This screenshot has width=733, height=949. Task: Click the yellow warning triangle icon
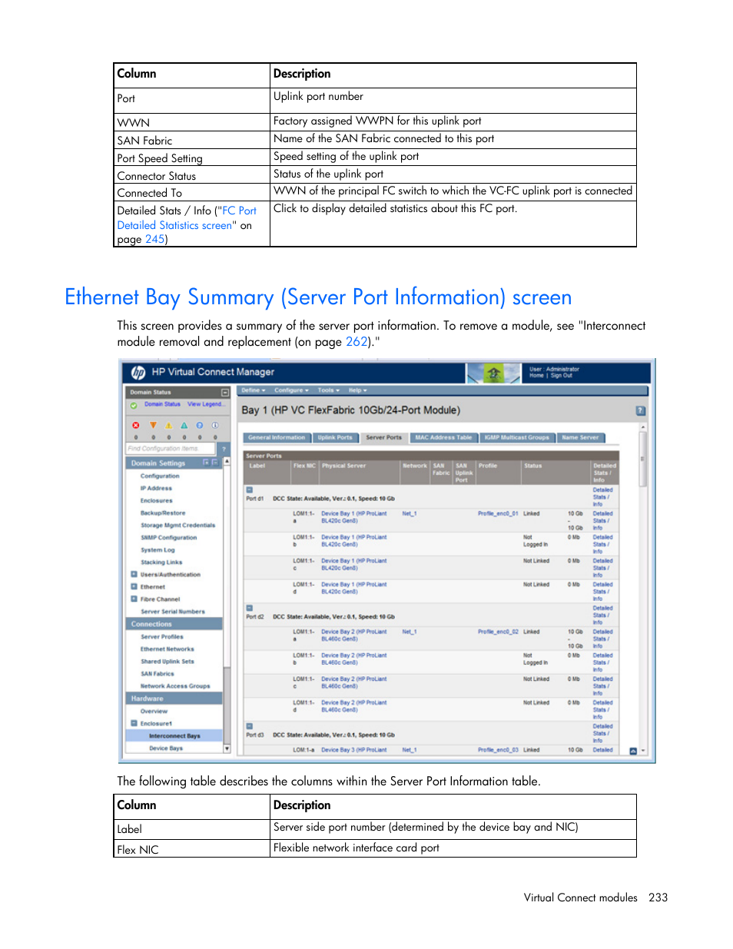169,425
